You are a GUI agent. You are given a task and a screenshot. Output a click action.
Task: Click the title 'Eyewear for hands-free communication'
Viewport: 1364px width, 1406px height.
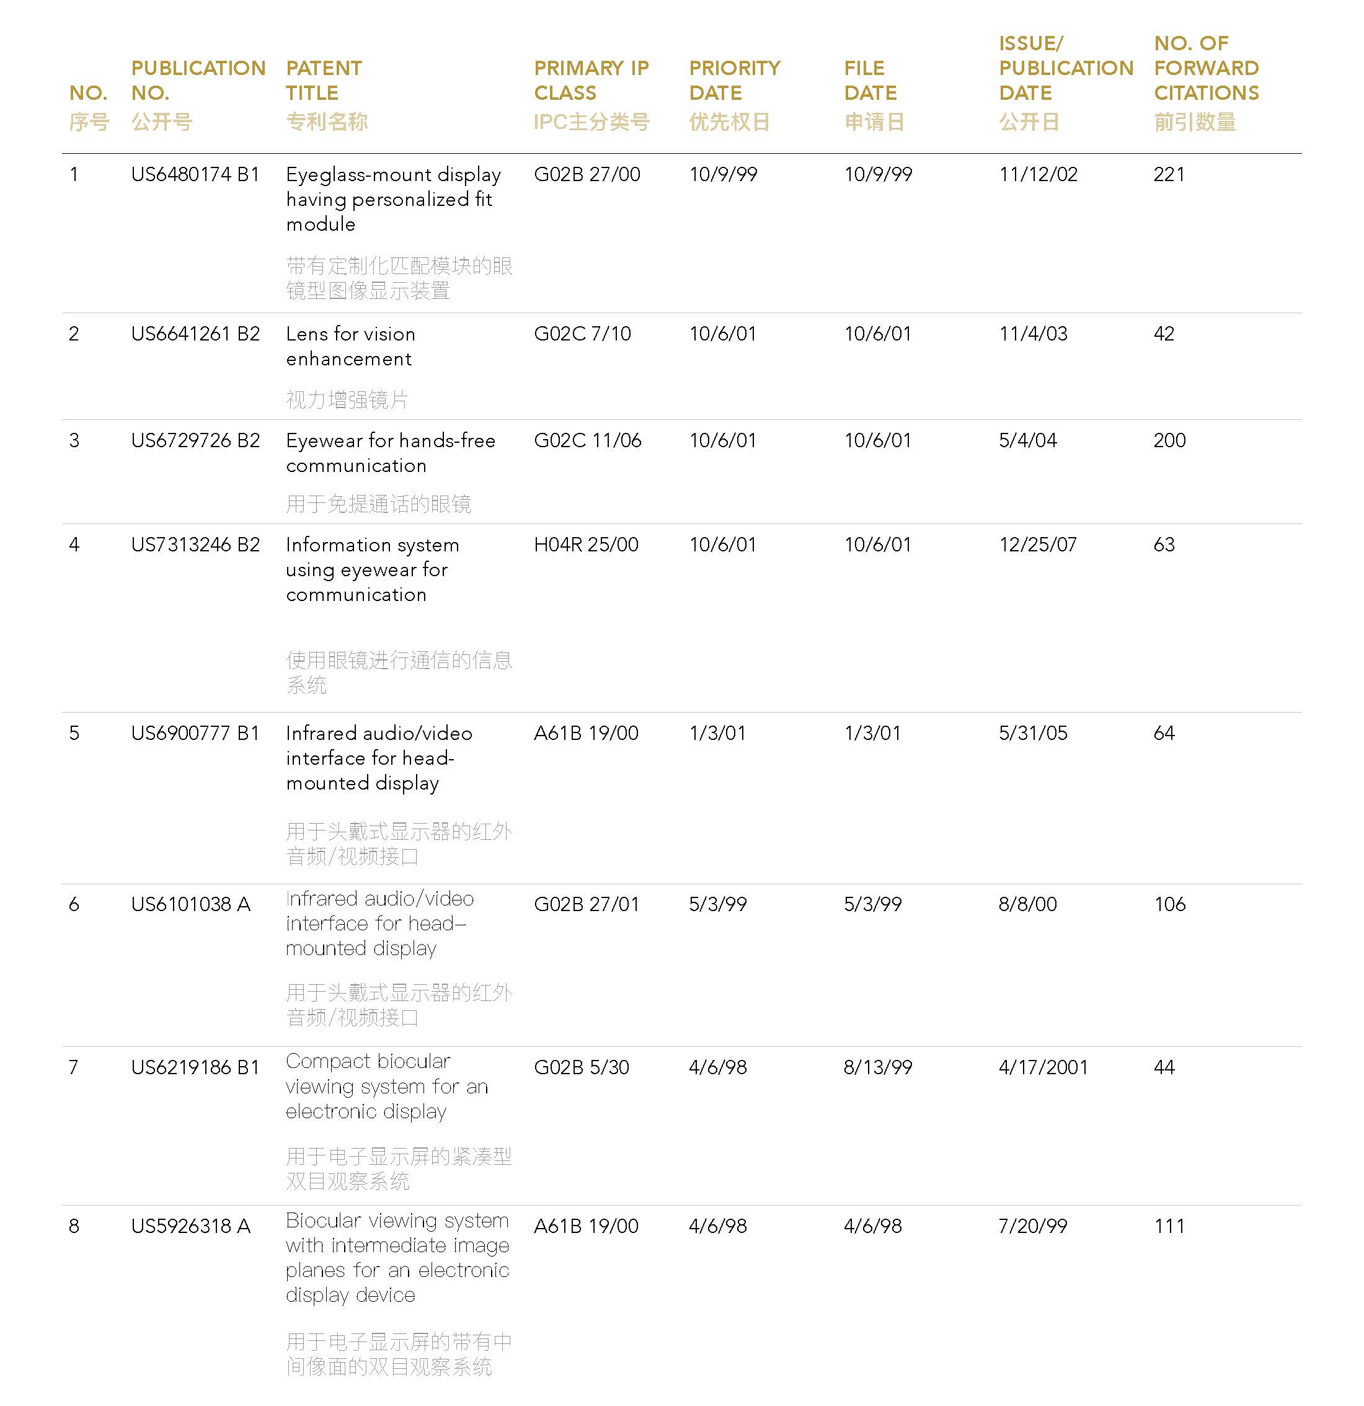pos(390,453)
